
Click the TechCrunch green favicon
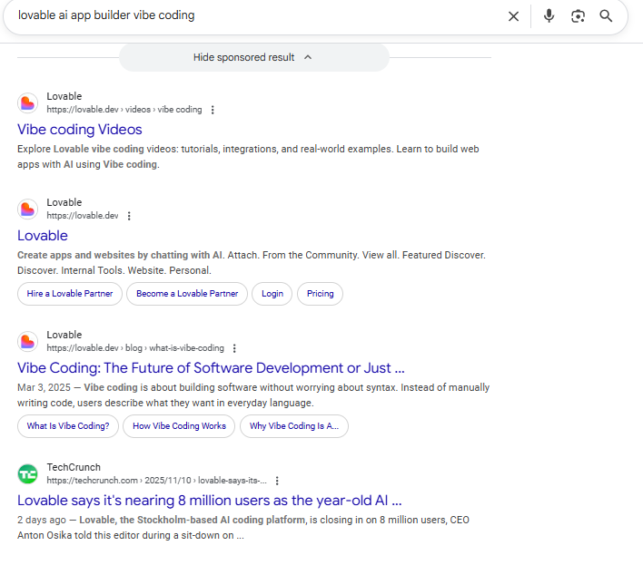click(x=28, y=473)
